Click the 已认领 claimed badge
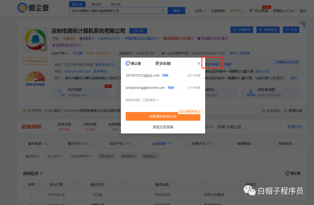This screenshot has height=205, width=314. (138, 31)
